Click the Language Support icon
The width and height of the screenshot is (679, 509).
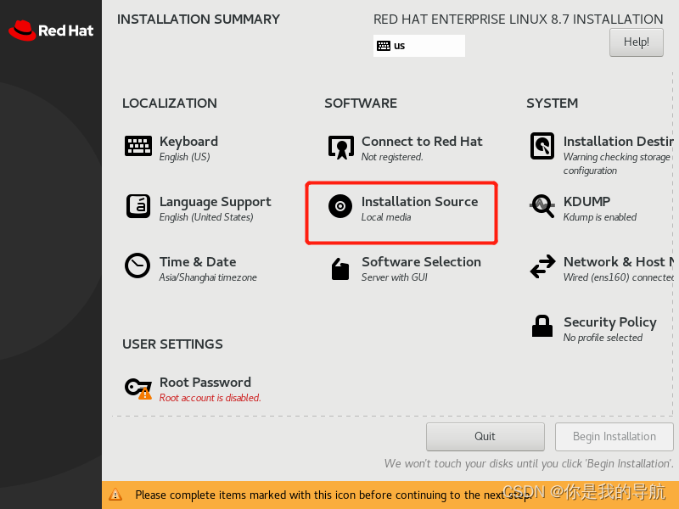coord(138,206)
